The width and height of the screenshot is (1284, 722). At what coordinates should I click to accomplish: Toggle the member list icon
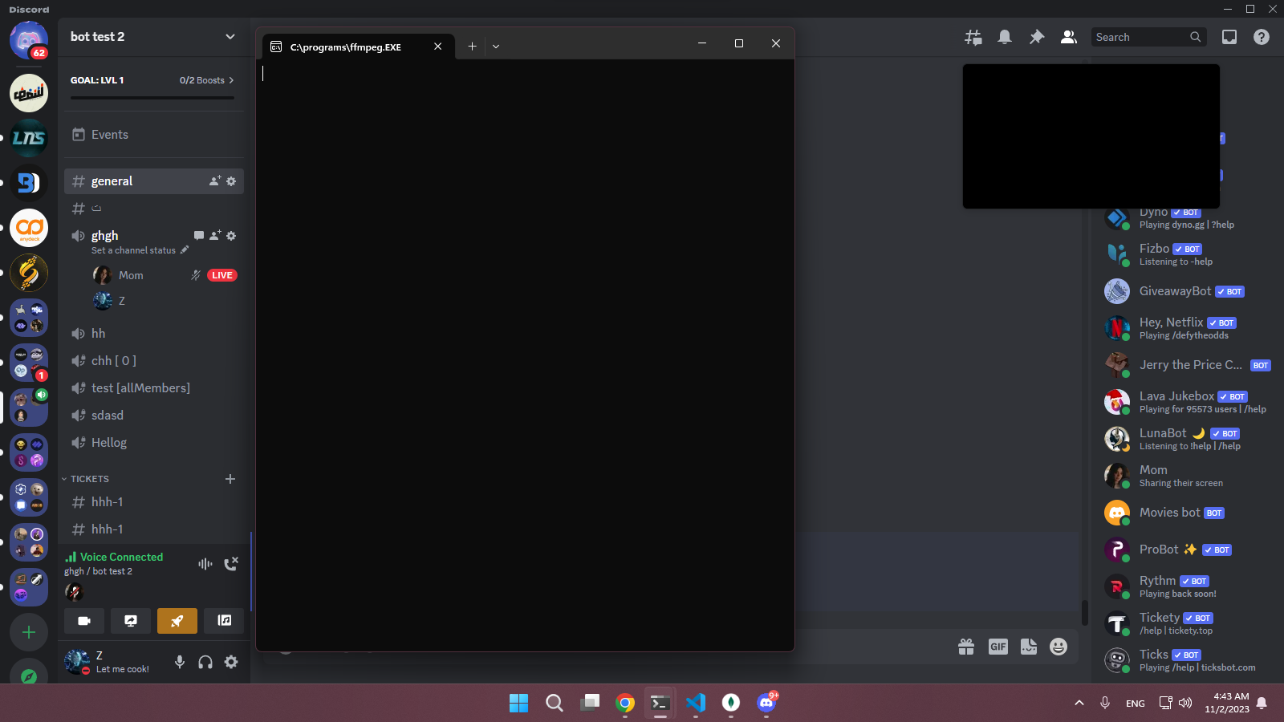click(x=1069, y=37)
